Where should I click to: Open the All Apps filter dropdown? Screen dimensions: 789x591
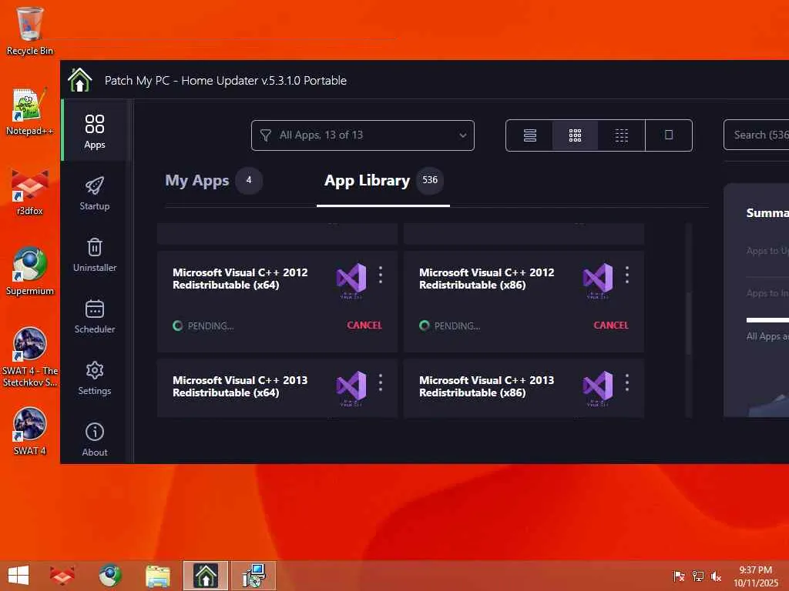[363, 135]
